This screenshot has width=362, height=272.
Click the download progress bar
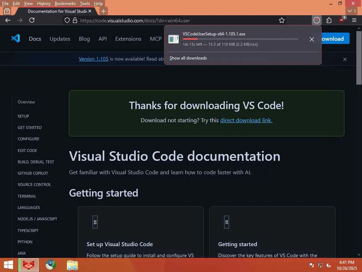pyautogui.click(x=240, y=39)
